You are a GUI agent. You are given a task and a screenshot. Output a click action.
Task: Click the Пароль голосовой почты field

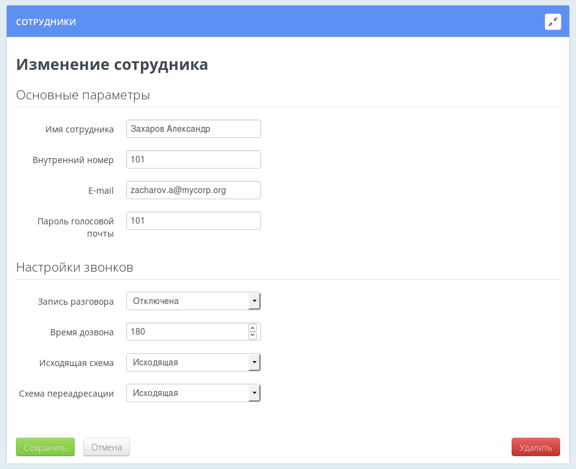tap(193, 221)
